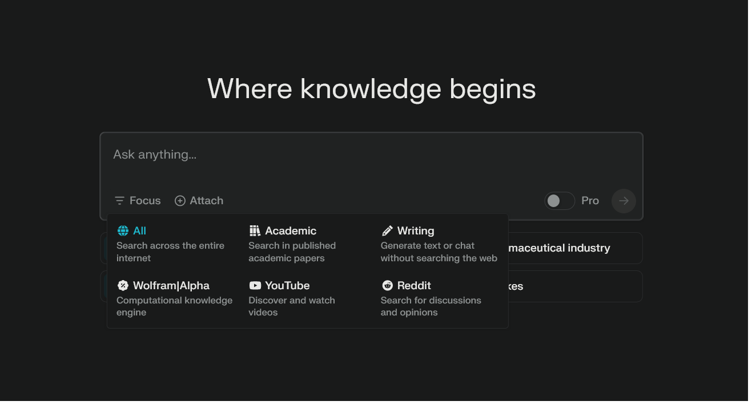The height and width of the screenshot is (405, 756).
Task: Click the pencil icon beside Writing
Action: click(x=387, y=231)
